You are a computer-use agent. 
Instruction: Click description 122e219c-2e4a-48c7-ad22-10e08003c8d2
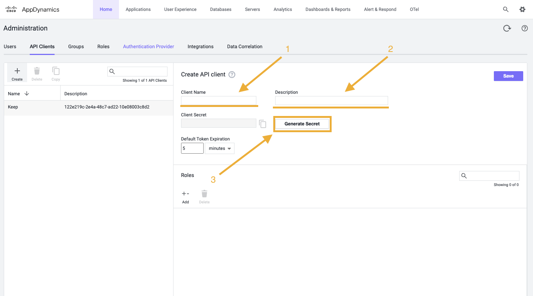(x=107, y=107)
